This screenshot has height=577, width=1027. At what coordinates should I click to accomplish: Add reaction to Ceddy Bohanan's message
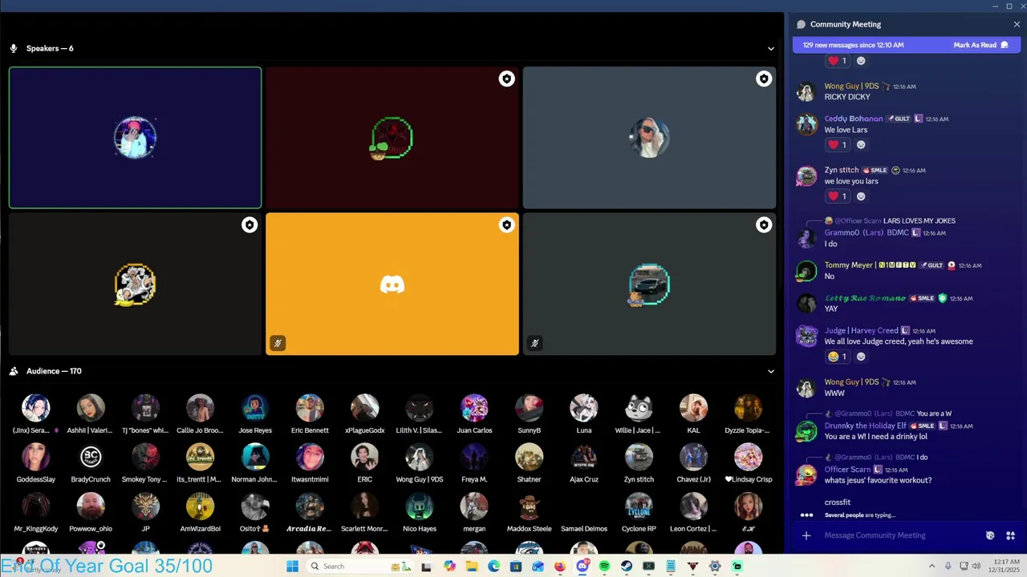(861, 145)
